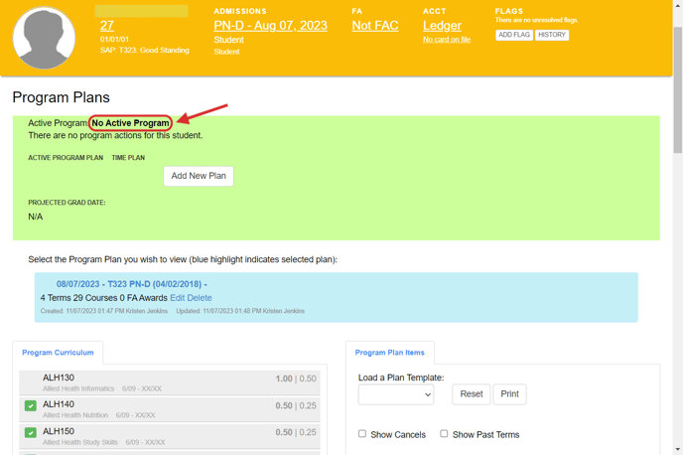Switch to the Program Plan Items tab

[389, 353]
